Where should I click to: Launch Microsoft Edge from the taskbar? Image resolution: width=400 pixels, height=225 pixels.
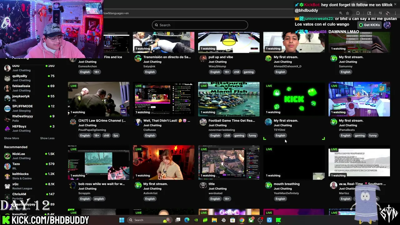(187, 220)
